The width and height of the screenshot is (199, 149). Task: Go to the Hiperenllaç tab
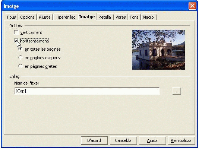(x=65, y=17)
